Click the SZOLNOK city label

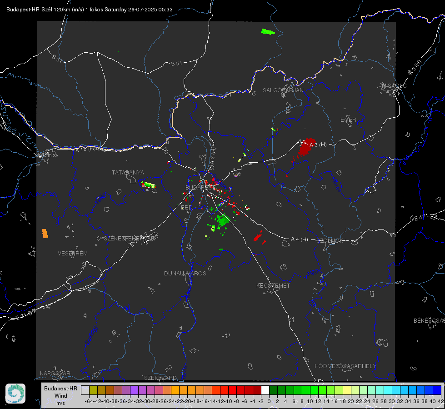click(x=330, y=241)
